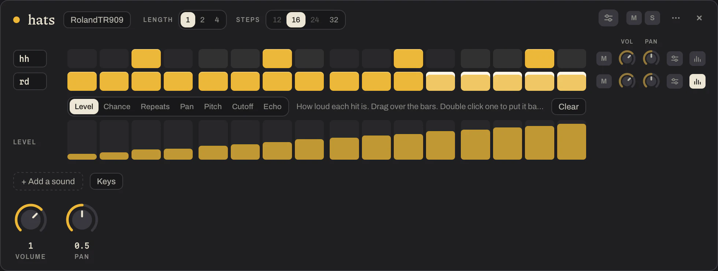This screenshot has height=271, width=718.
Task: Select the Level tab
Action: pos(84,107)
